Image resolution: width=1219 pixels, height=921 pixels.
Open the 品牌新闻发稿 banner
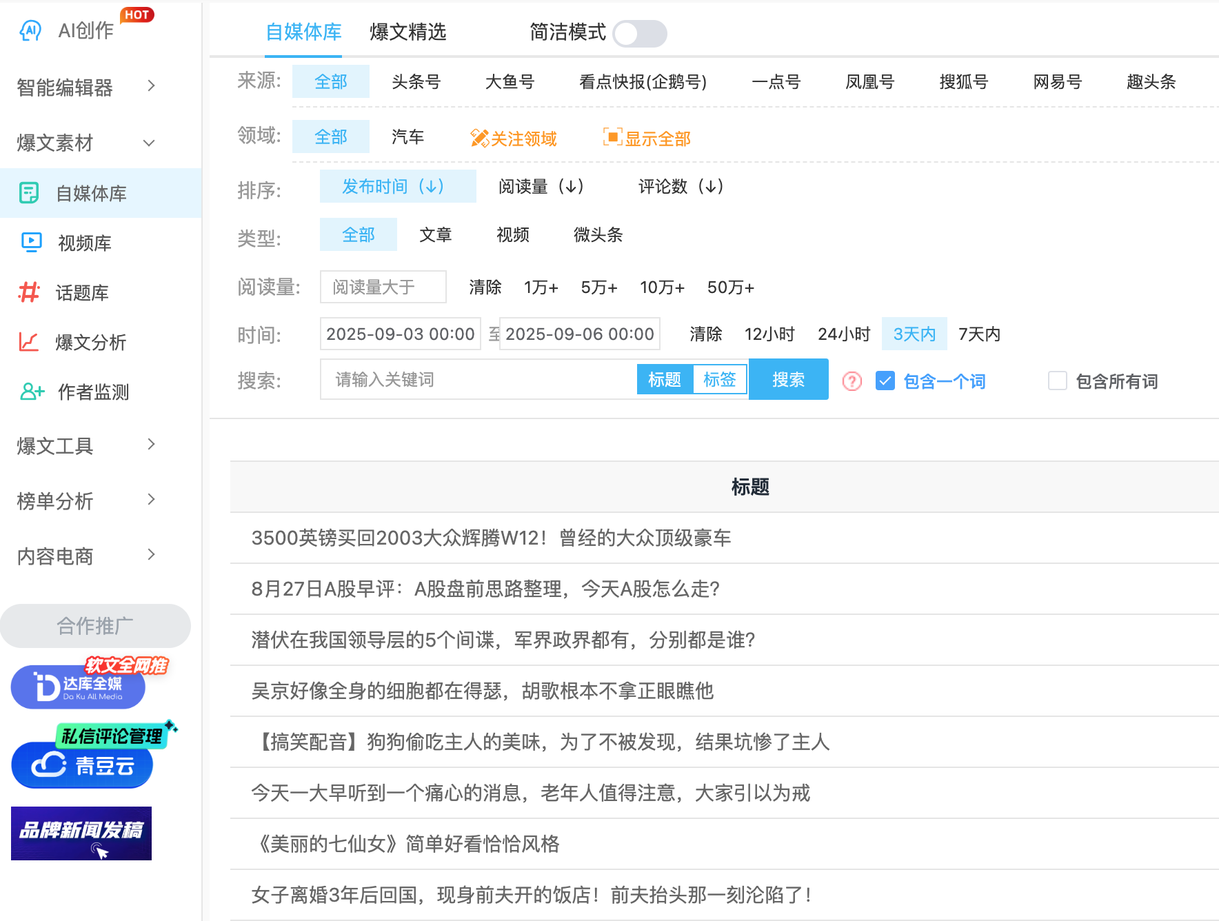click(x=81, y=833)
